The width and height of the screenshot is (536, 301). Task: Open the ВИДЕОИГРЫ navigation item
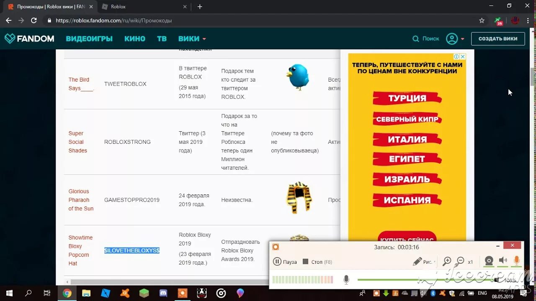pos(89,38)
